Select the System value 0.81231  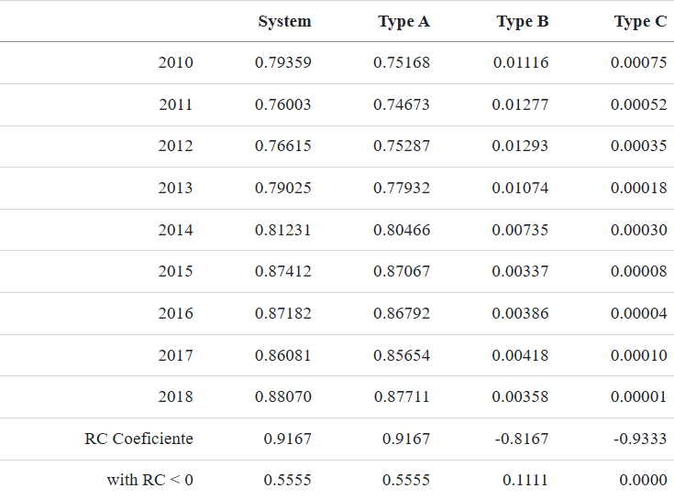coord(282,230)
